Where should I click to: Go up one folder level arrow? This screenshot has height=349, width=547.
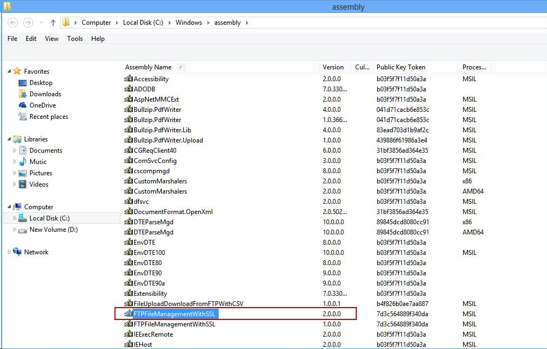pyautogui.click(x=53, y=23)
